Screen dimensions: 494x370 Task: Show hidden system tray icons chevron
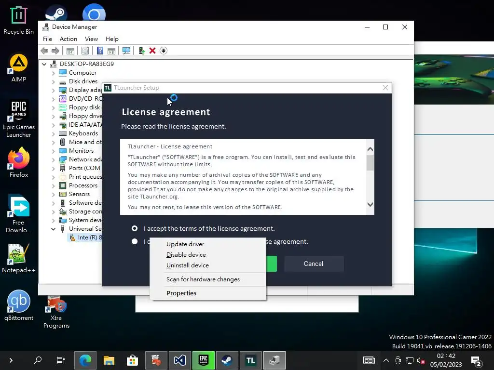pyautogui.click(x=386, y=360)
